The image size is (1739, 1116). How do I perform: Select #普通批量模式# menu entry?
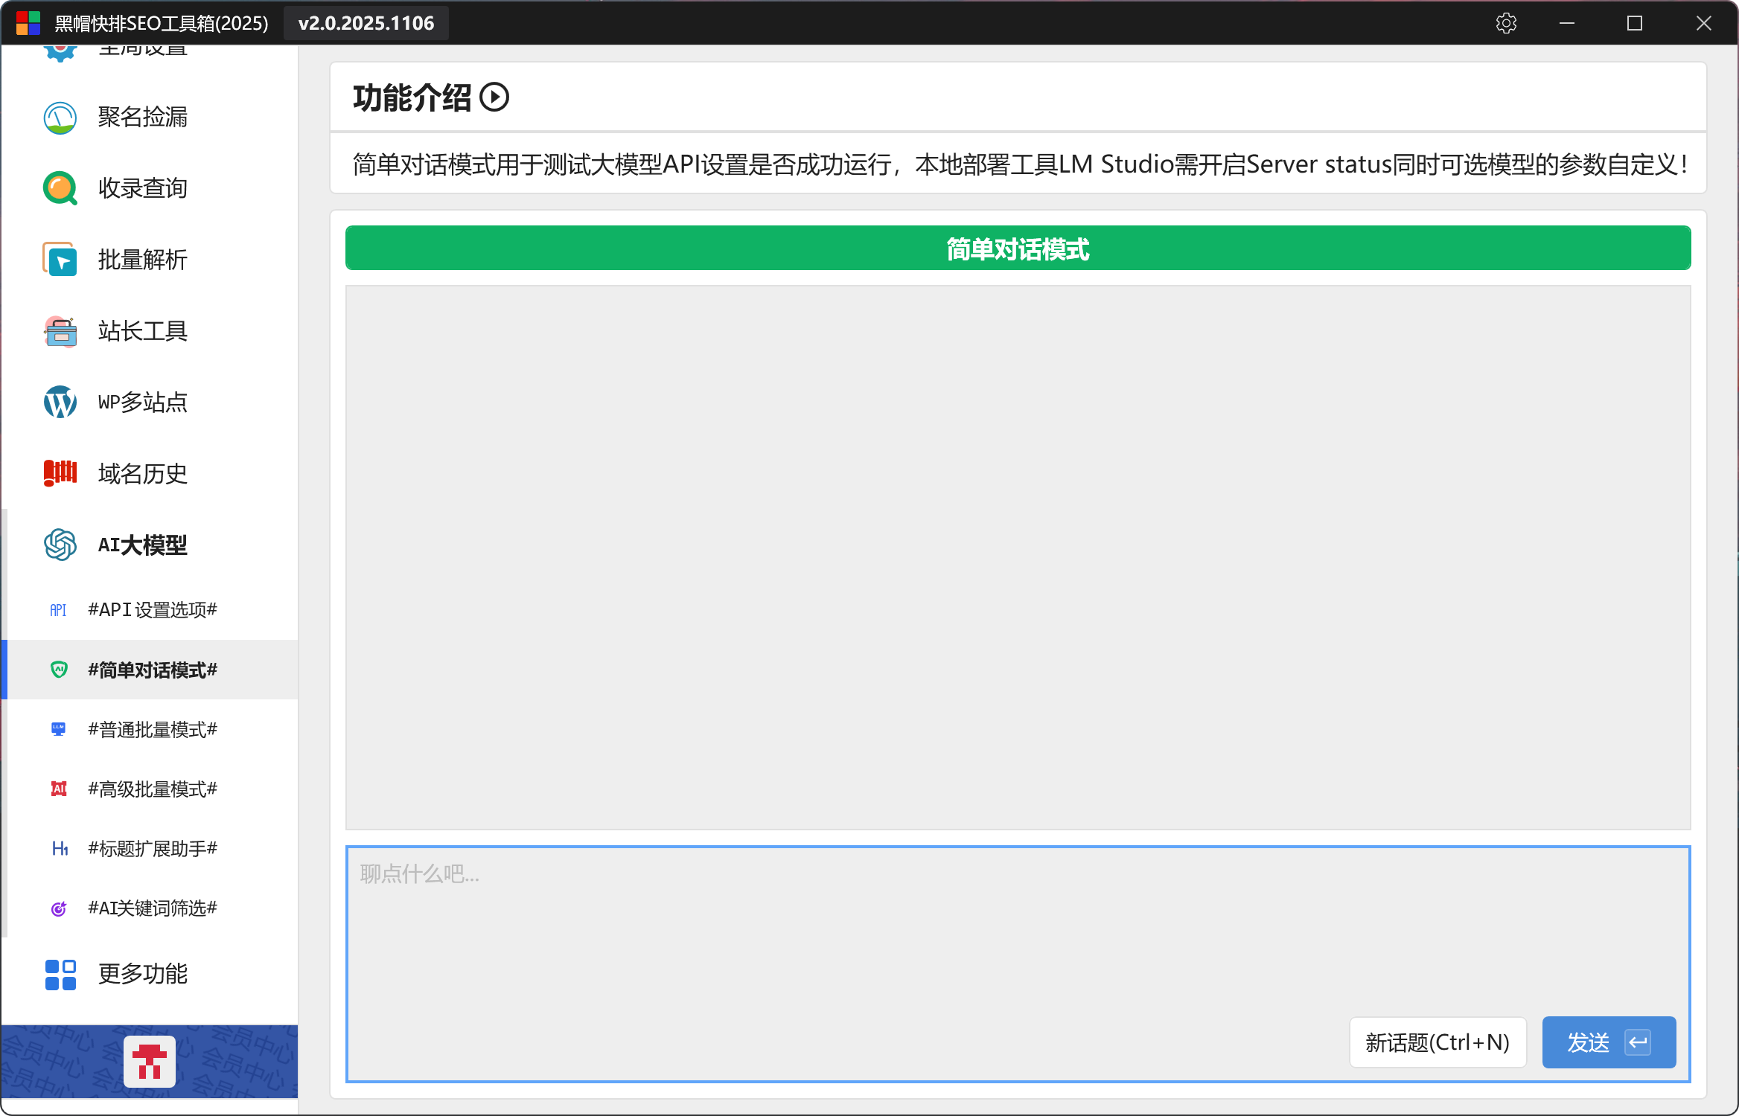click(x=152, y=730)
